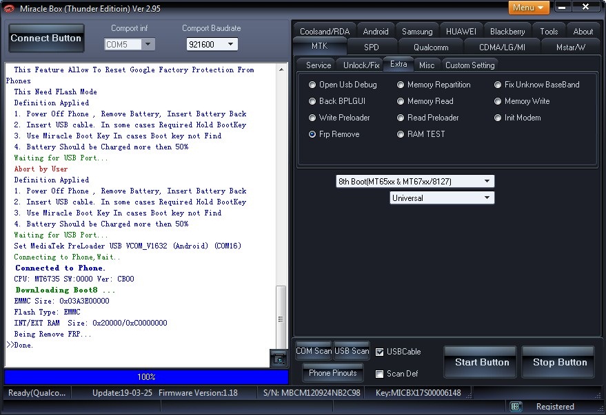
Task: Click the 'Abort by User' log line
Action: [41, 169]
